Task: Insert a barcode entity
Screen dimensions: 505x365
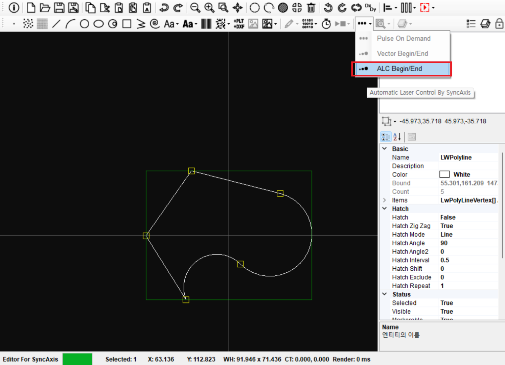Action: [x=206, y=24]
